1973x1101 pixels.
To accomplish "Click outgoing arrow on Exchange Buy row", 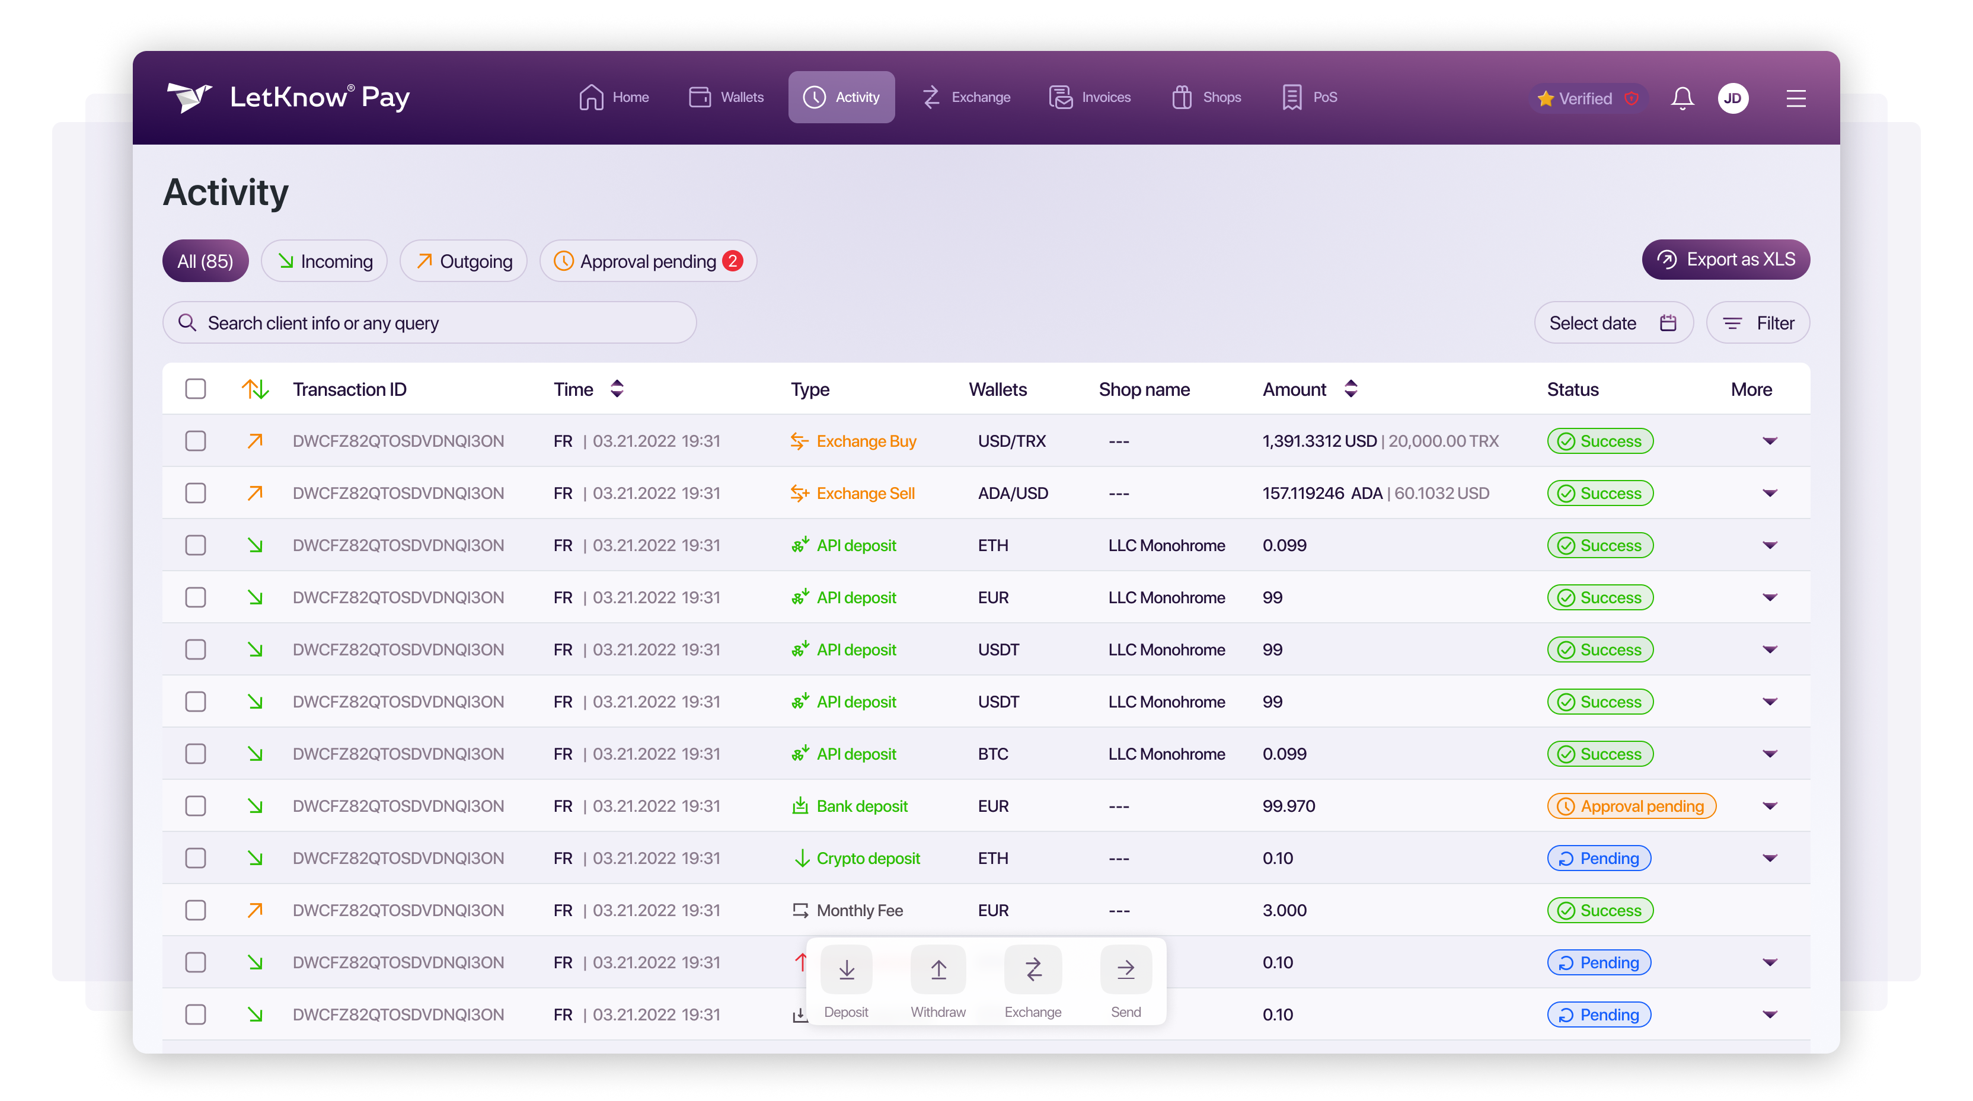I will tap(255, 441).
